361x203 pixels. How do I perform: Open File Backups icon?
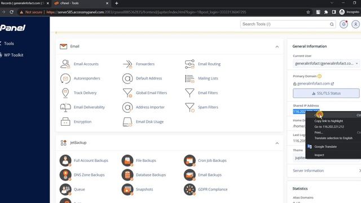point(127,160)
